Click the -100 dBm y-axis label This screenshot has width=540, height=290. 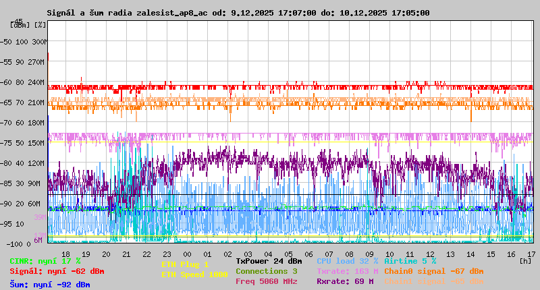point(13,243)
